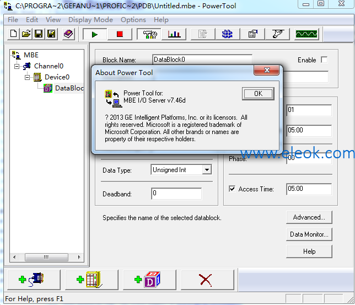Click the Deadband input field
The width and height of the screenshot is (355, 305).
[x=176, y=194]
